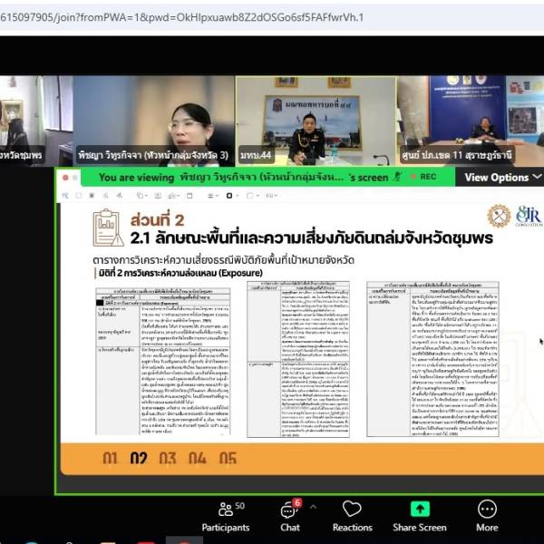Image resolution: width=544 pixels, height=544 pixels.
Task: Select the middle analysis table on slide
Action: (x=298, y=359)
